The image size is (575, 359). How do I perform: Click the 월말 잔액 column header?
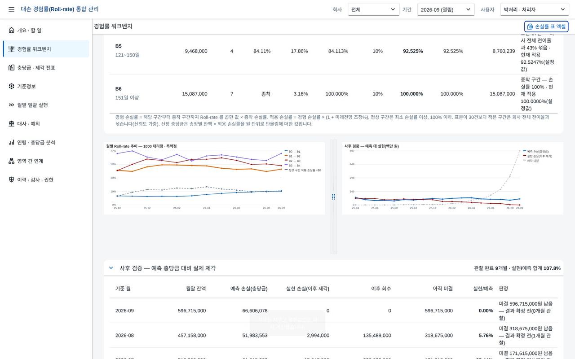coord(196,289)
